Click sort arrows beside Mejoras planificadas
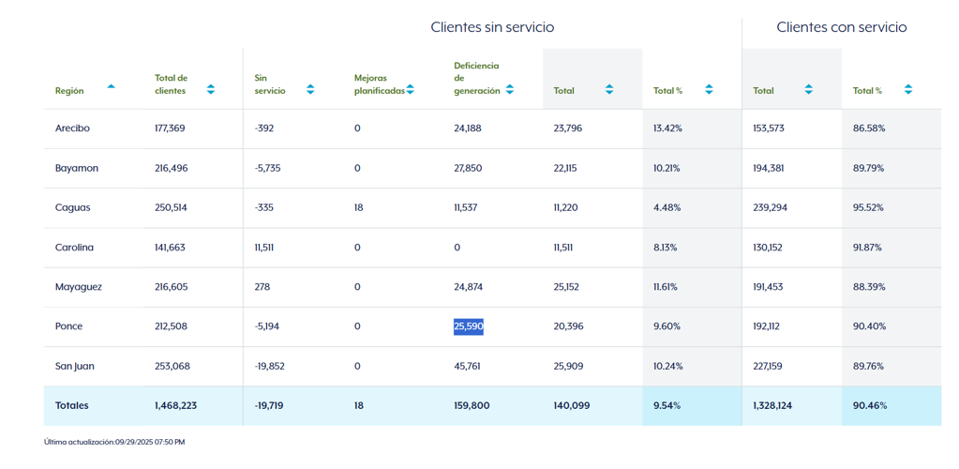The image size is (959, 469). [x=410, y=90]
